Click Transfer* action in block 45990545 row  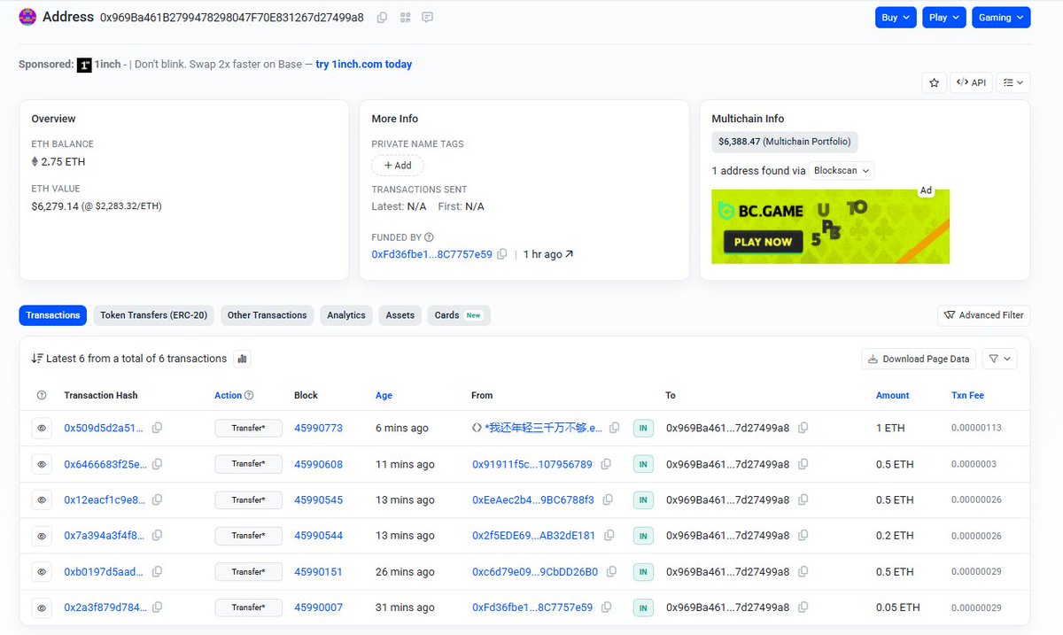[248, 500]
